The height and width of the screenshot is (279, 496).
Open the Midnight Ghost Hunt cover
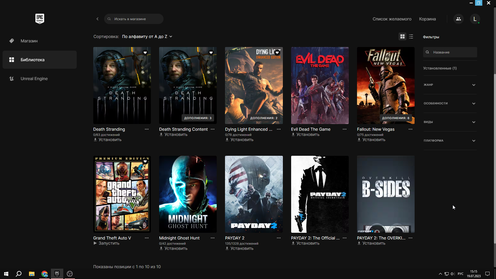coord(188,194)
